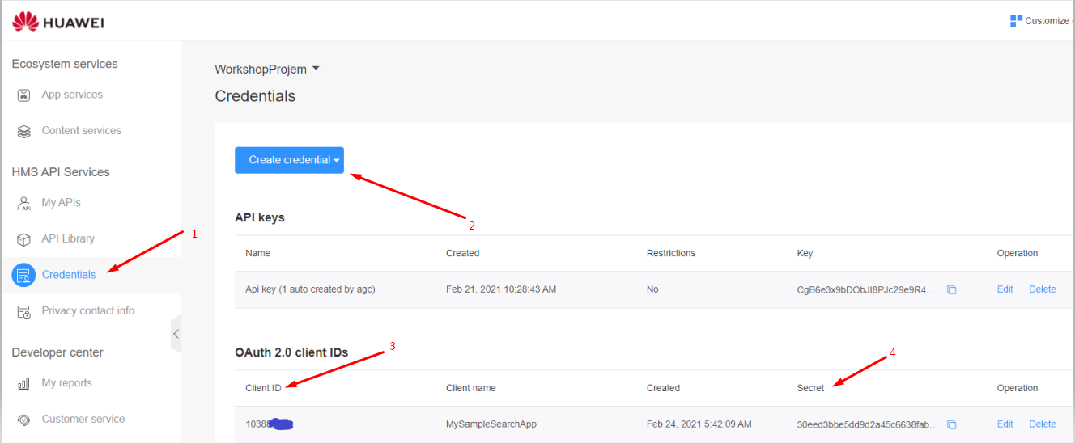Screen dimensions: 1075x443
Task: Open Privacy contact info page
Action: pyautogui.click(x=88, y=310)
